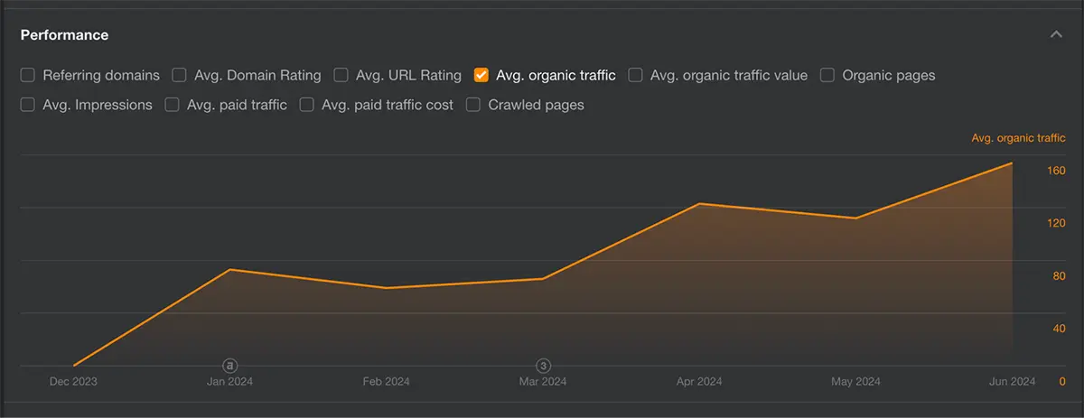1084x418 pixels.
Task: Enable the Crawled pages checkbox
Action: pyautogui.click(x=473, y=105)
